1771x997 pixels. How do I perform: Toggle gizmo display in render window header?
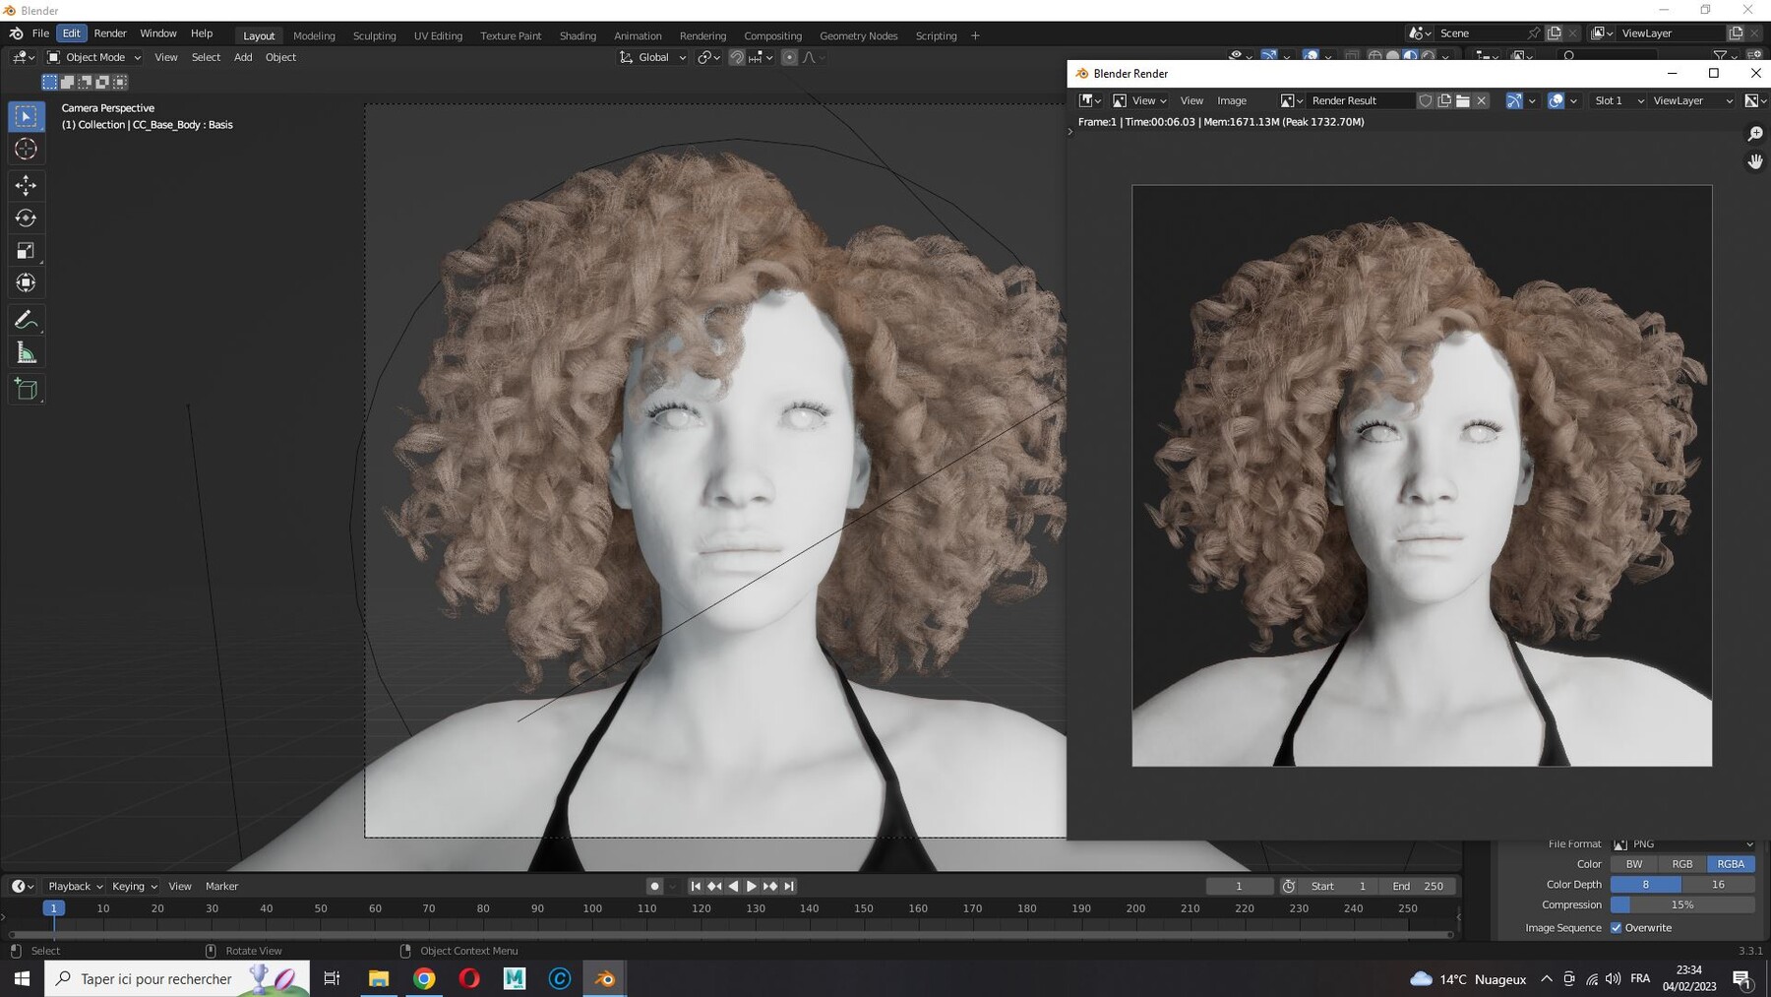pos(1514,100)
